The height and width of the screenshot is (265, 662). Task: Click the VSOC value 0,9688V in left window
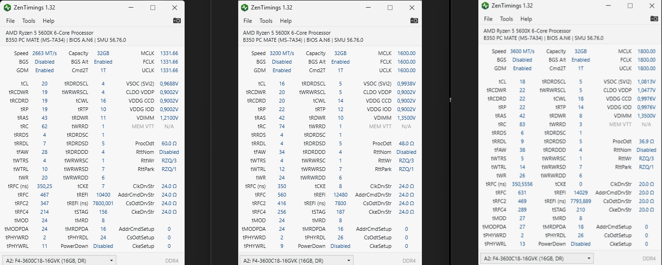point(169,84)
